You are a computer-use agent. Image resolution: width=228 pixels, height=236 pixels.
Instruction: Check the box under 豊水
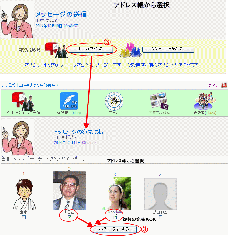[x=24, y=217]
